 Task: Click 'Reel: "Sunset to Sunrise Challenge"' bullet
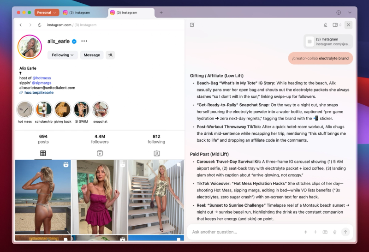[x=231, y=205]
